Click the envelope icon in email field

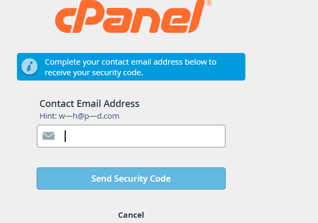(x=49, y=136)
